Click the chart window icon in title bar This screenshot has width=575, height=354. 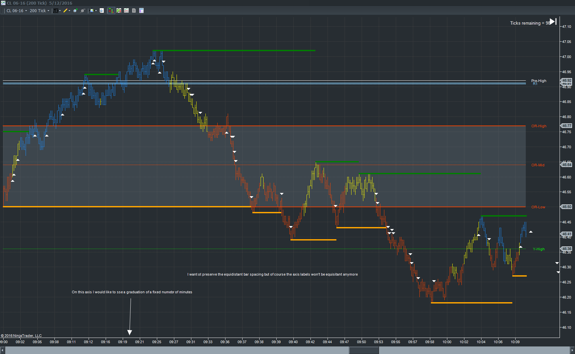(x=3, y=3)
